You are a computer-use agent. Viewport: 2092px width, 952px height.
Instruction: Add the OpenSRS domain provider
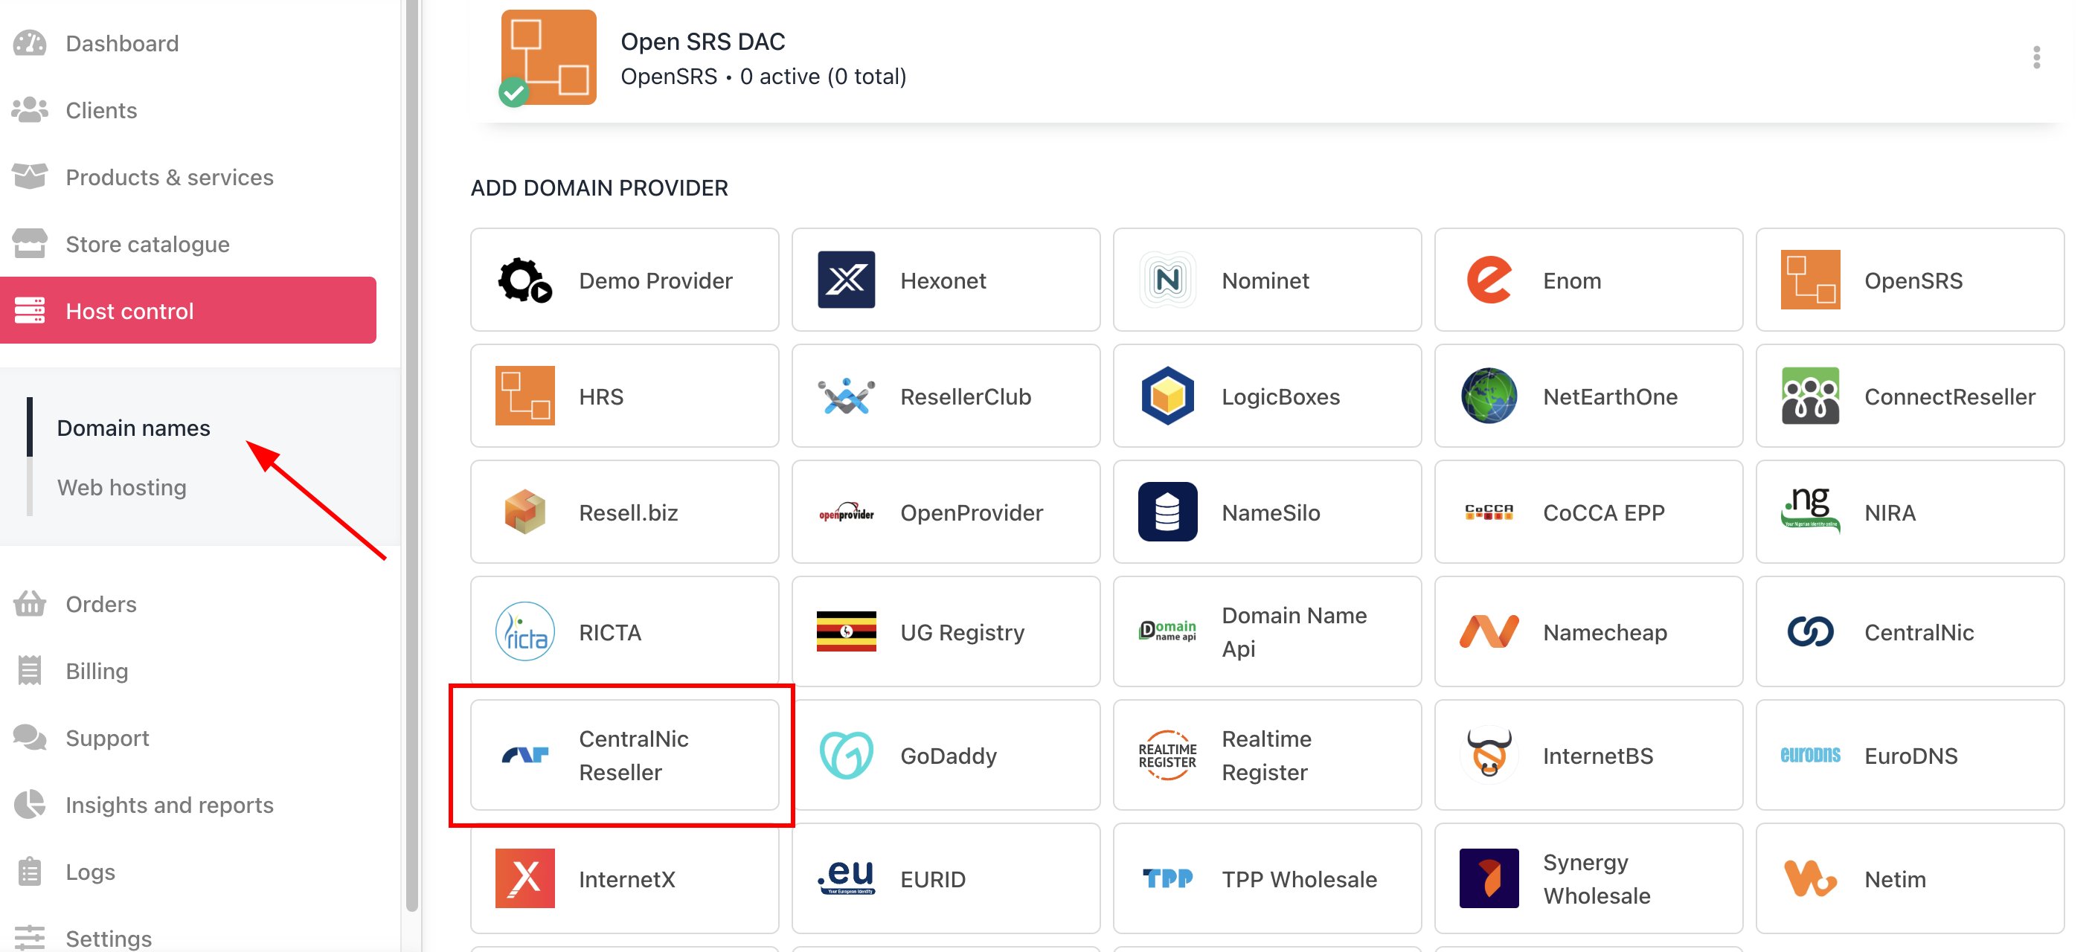pyautogui.click(x=1909, y=280)
